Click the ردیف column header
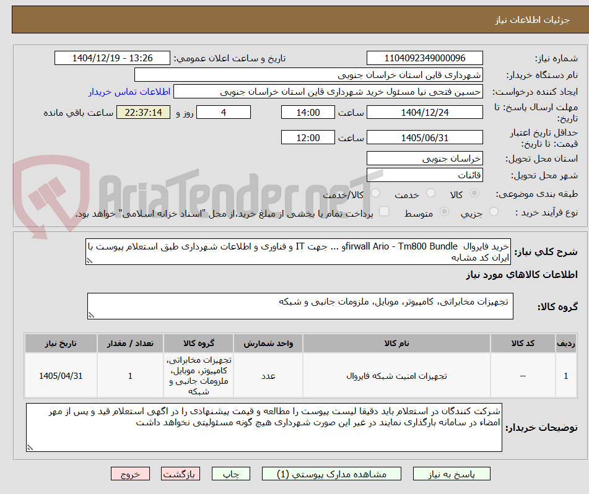The width and height of the screenshot is (589, 494). (x=566, y=343)
